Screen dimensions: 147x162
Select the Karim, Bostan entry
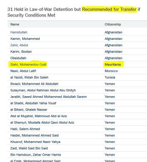click(21, 52)
